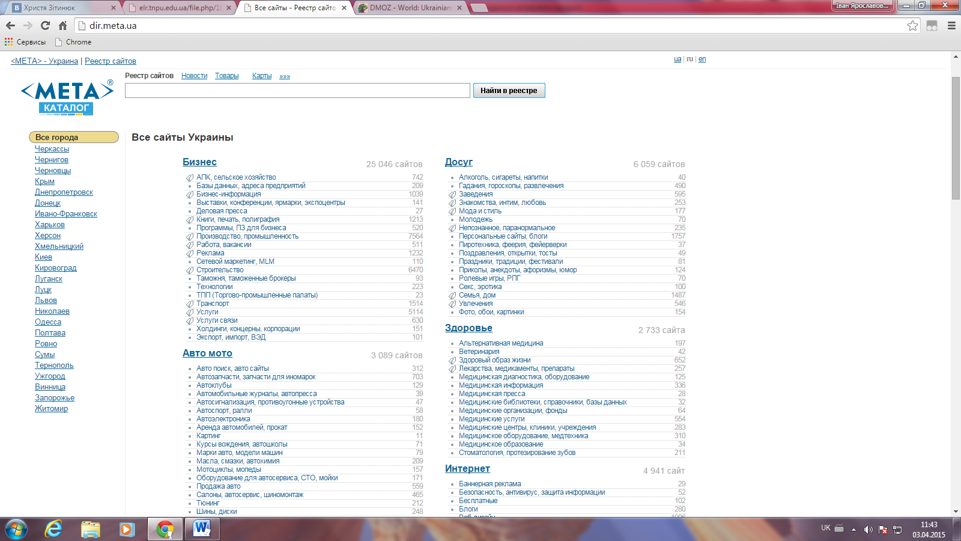Open the Chrome menu hamburger icon
The image size is (961, 541).
tap(951, 25)
